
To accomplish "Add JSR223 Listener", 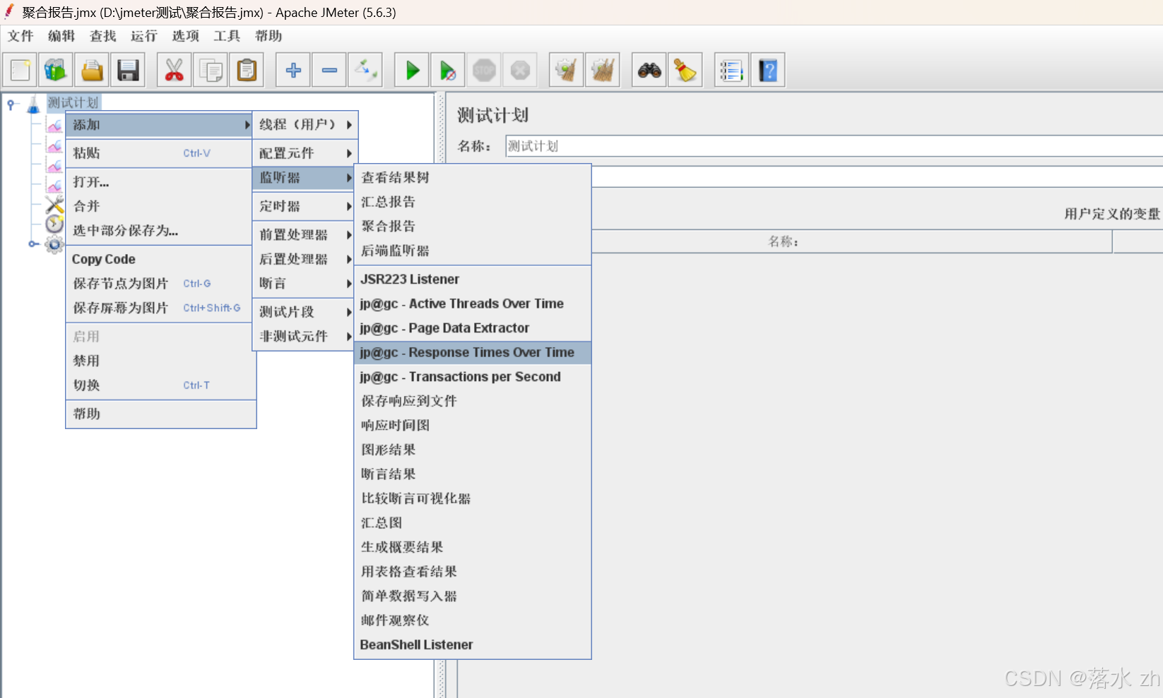I will (473, 279).
